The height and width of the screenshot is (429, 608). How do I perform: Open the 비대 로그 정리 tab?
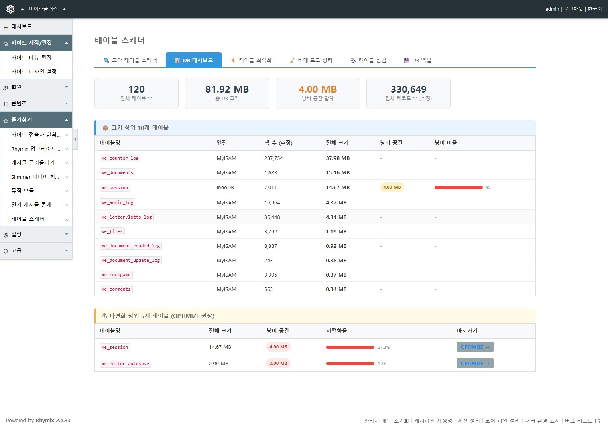(x=311, y=60)
